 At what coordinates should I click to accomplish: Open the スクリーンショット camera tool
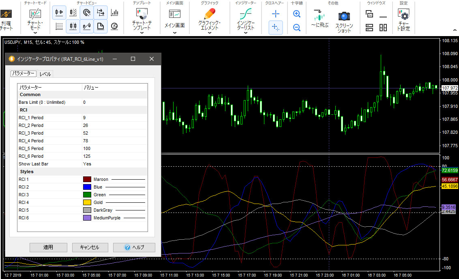(x=344, y=17)
